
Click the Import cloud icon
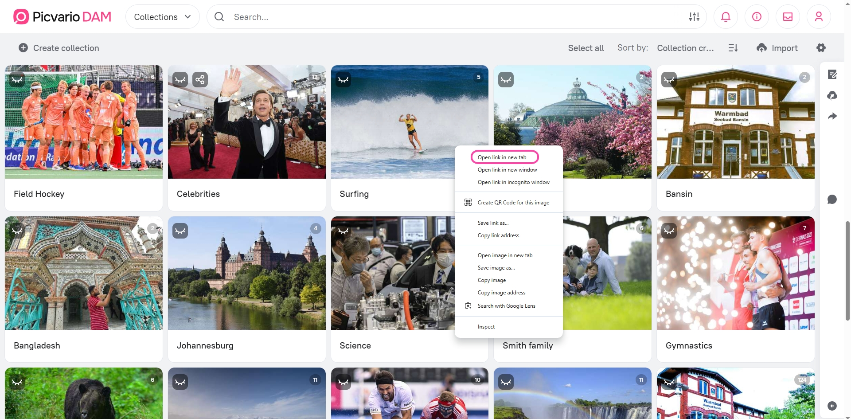click(761, 48)
